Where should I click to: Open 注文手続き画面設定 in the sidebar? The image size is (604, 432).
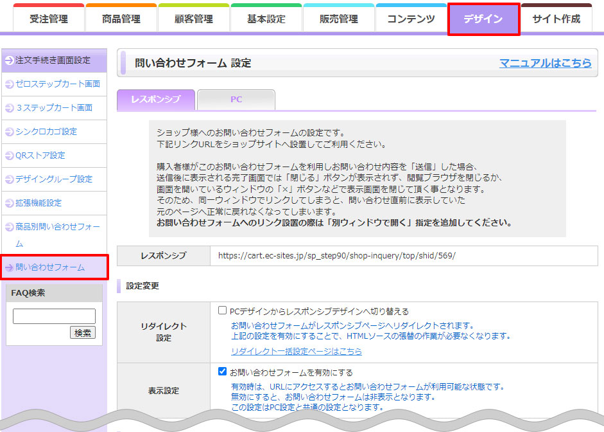click(54, 60)
